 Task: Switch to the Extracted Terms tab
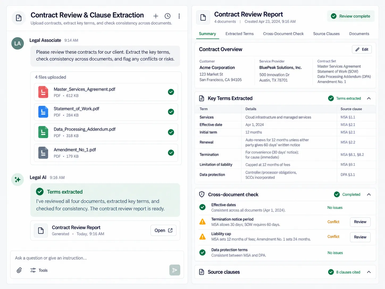[240, 34]
